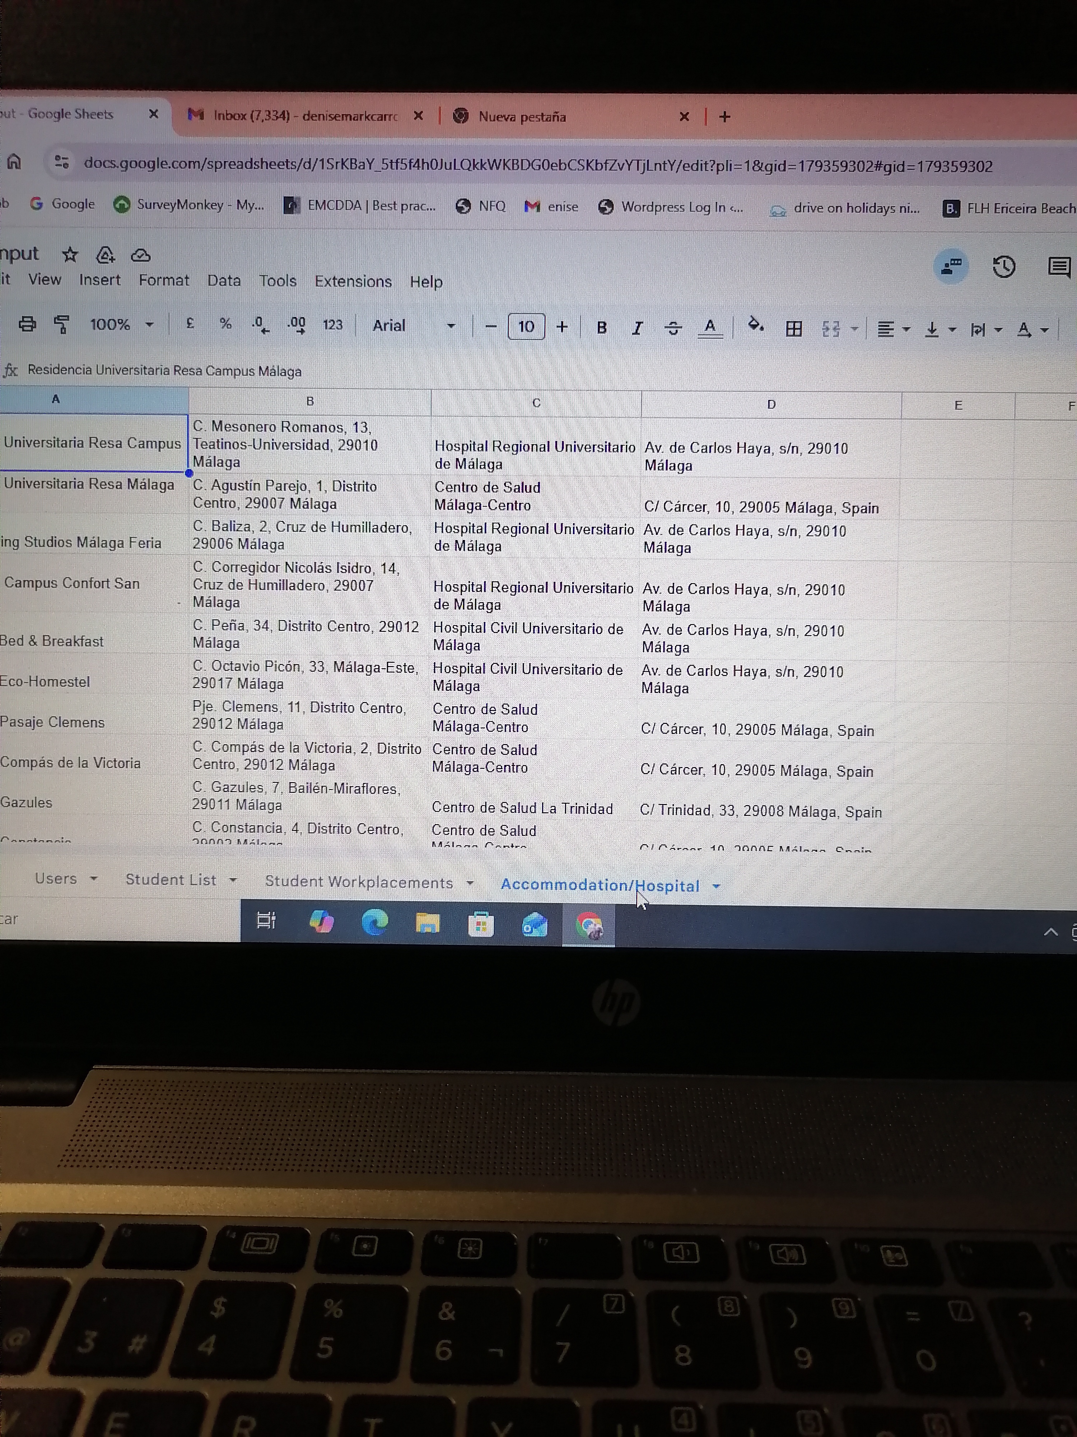Star this spreadsheet document
1077x1437 pixels.
[x=70, y=255]
